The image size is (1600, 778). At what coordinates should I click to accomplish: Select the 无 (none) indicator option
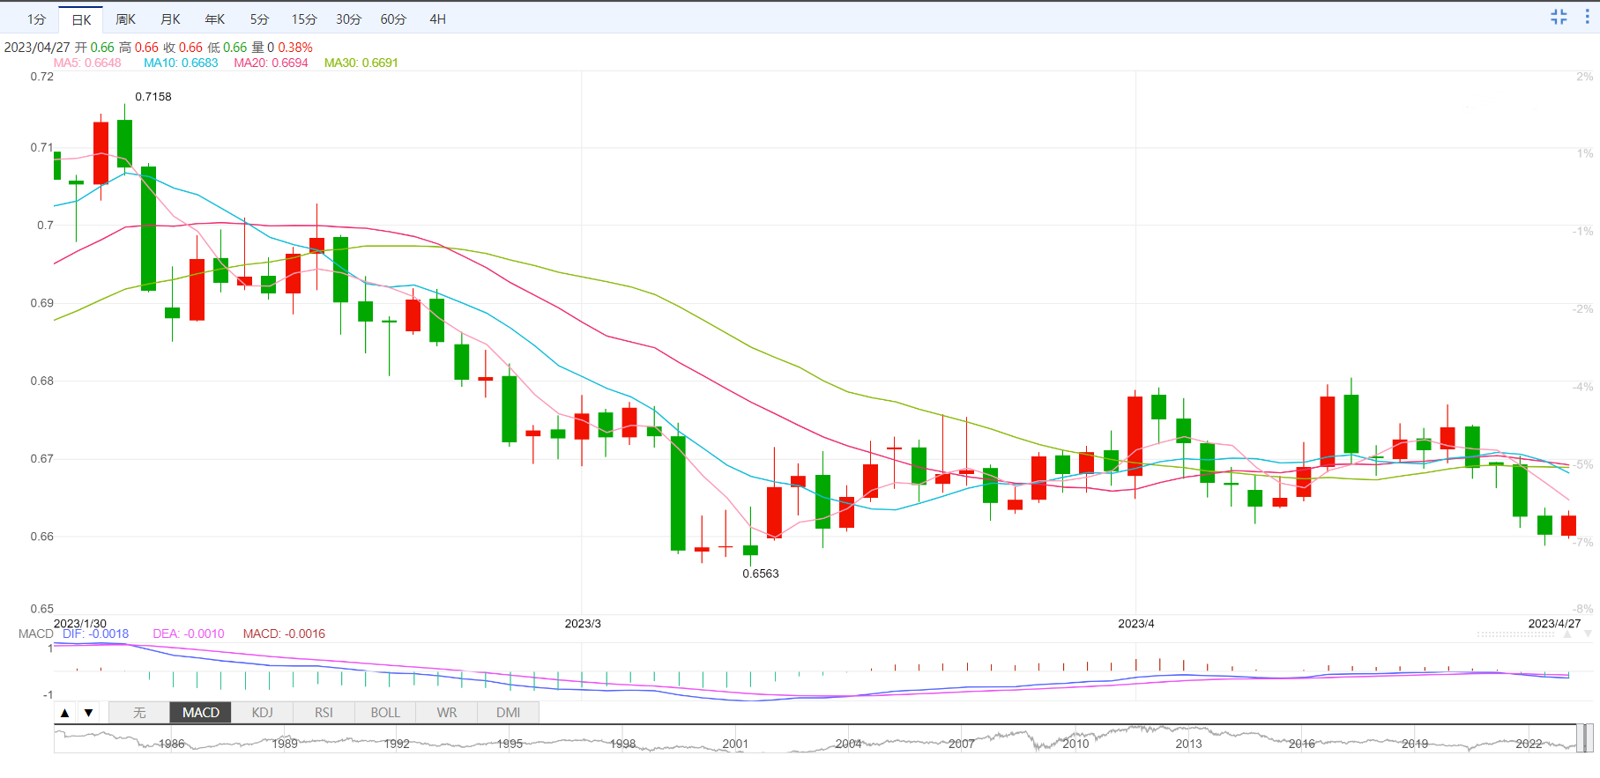(139, 713)
